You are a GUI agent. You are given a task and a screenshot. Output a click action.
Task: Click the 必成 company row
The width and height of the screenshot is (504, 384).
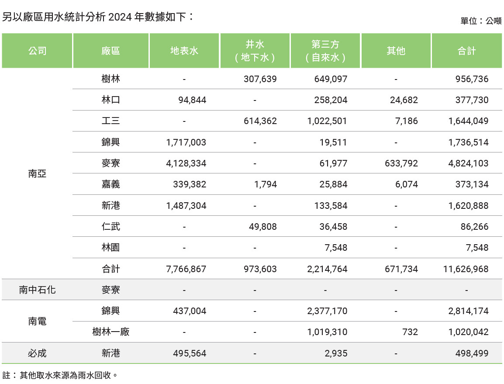pyautogui.click(x=37, y=353)
